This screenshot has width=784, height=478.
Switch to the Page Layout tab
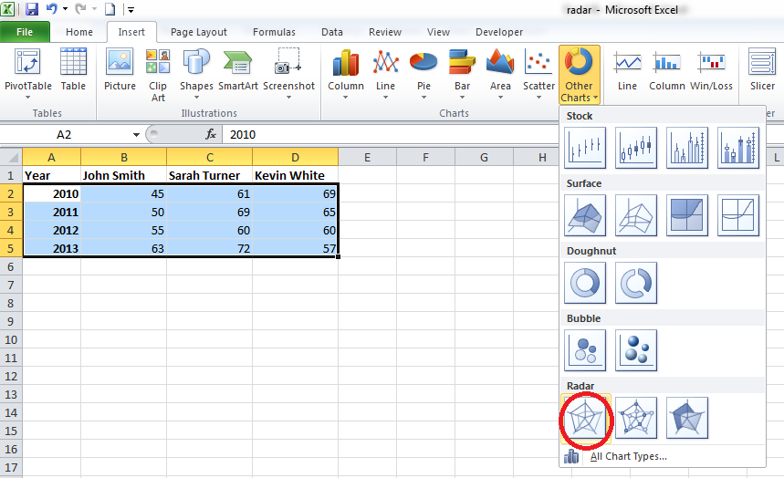tap(198, 32)
